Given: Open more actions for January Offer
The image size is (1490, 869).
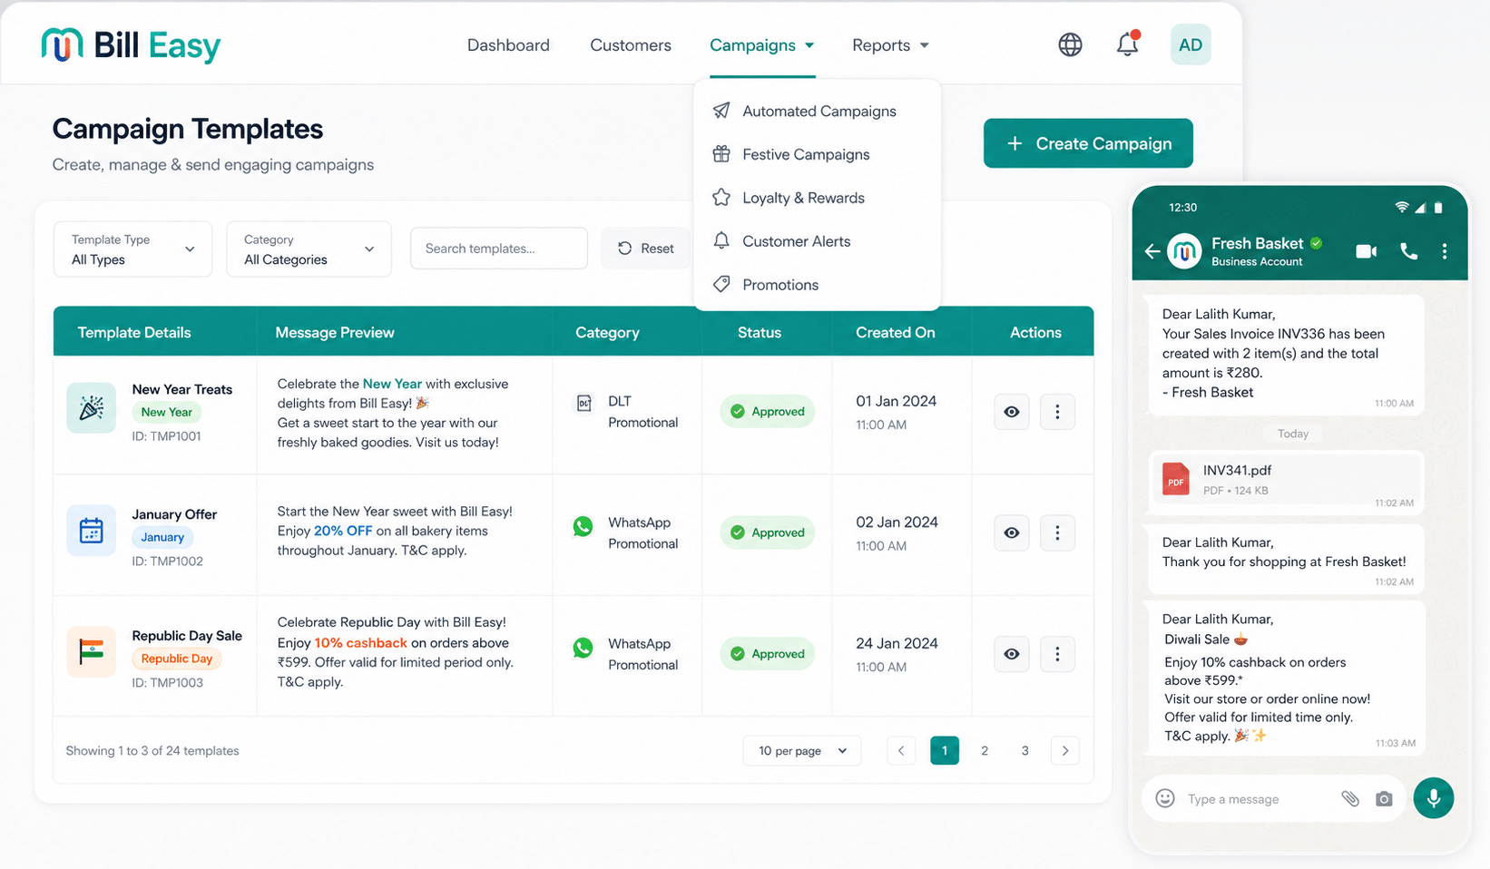Looking at the screenshot, I should coord(1057,533).
